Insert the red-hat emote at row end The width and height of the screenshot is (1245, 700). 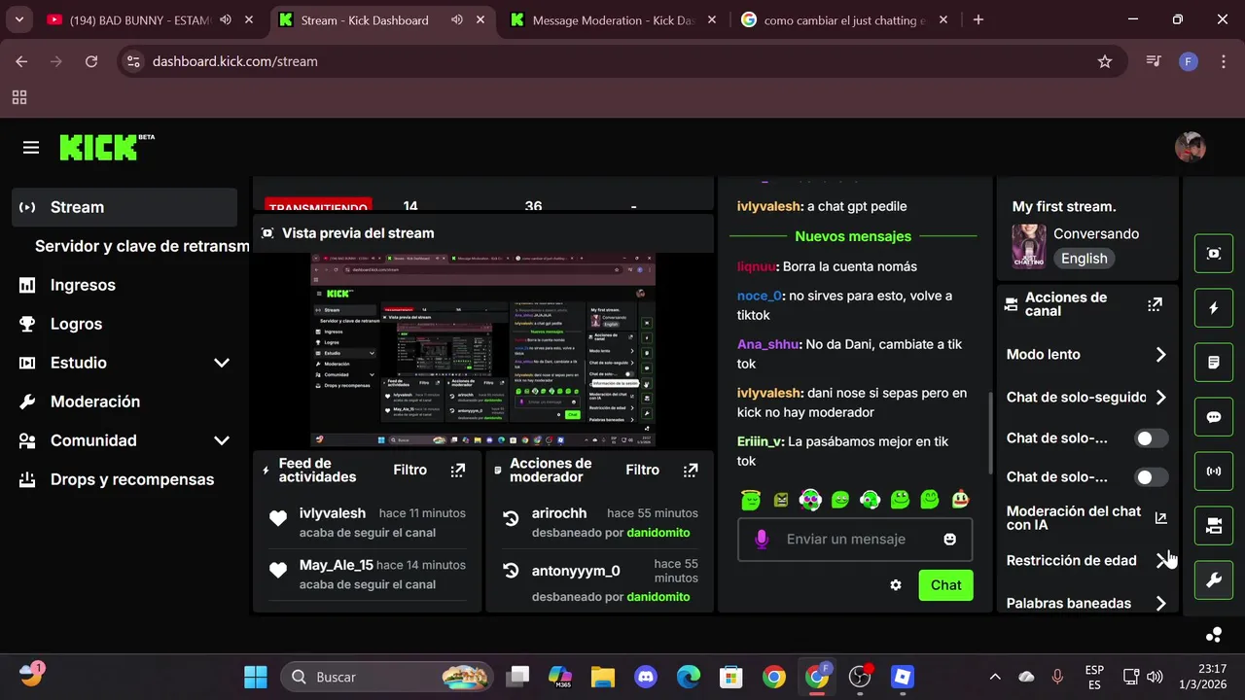pos(961,500)
